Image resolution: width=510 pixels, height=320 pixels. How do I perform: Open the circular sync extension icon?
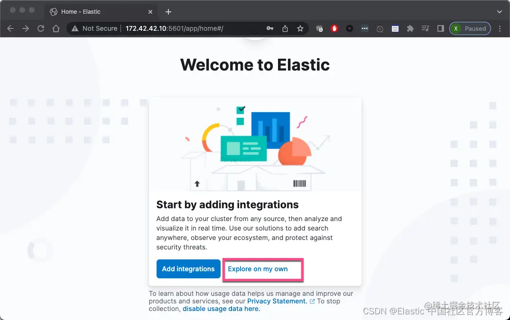[x=380, y=28]
